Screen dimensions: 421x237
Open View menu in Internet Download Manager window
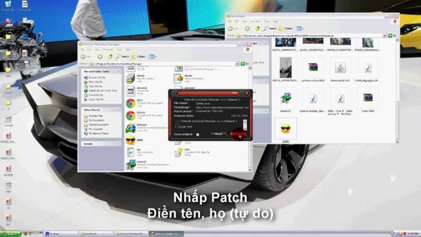click(x=97, y=49)
